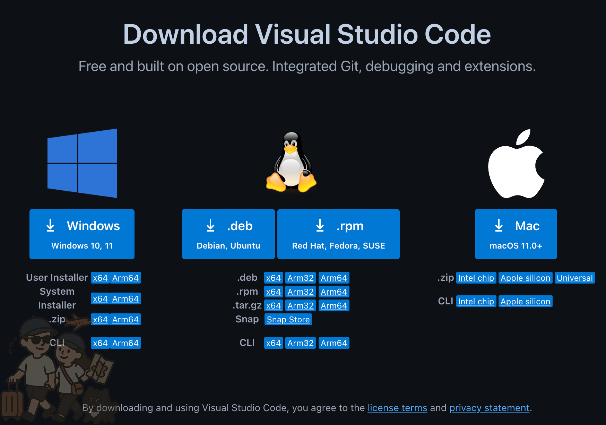Download the .rpm package for Red Hat
606x425 pixels.
(x=338, y=234)
